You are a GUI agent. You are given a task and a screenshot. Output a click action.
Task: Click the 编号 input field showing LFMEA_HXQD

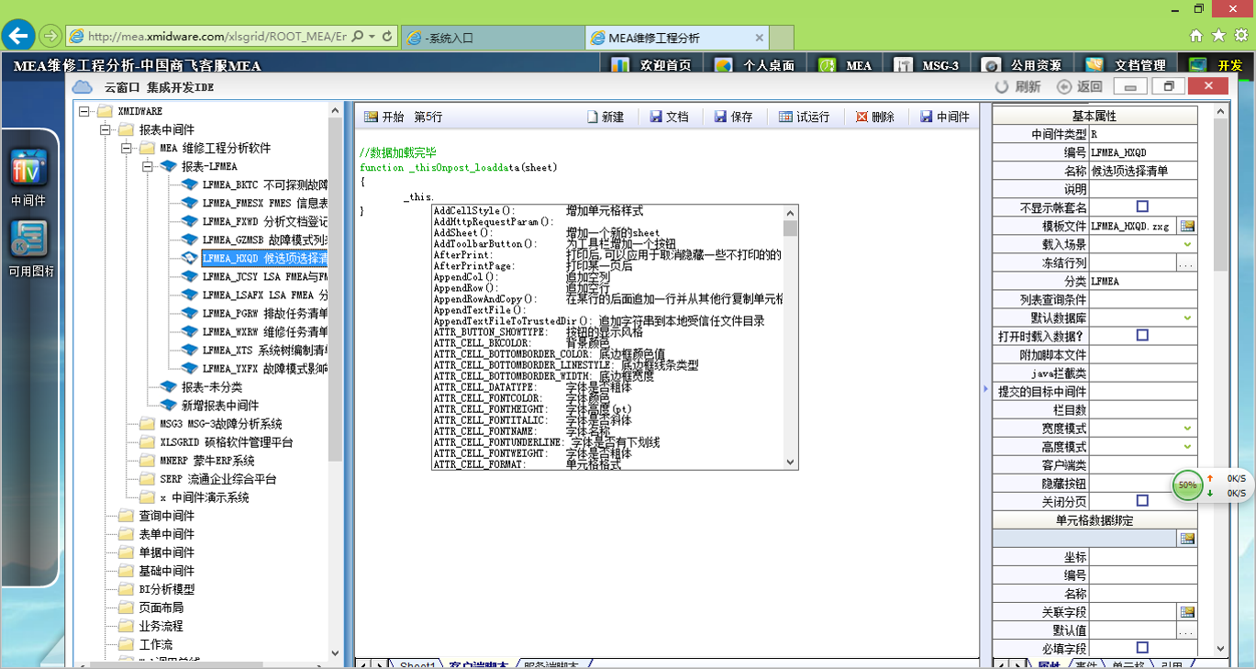point(1141,152)
